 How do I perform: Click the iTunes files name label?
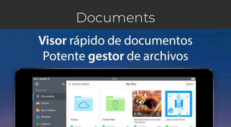[109, 119]
